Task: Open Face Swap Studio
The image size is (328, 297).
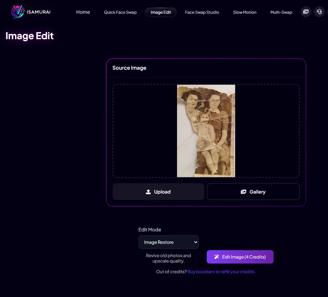Action: [202, 12]
